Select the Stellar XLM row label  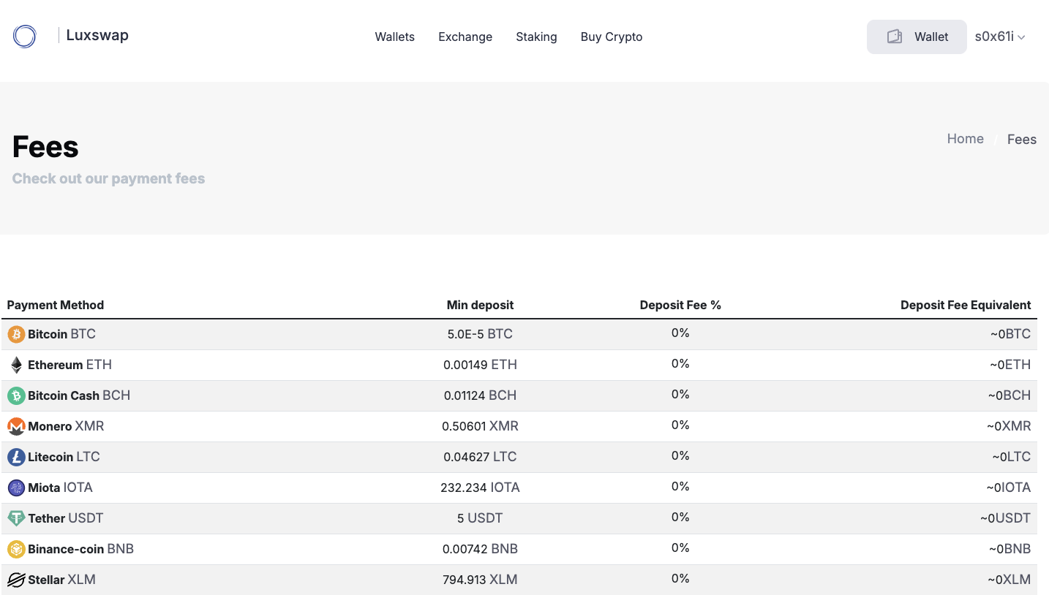click(61, 580)
